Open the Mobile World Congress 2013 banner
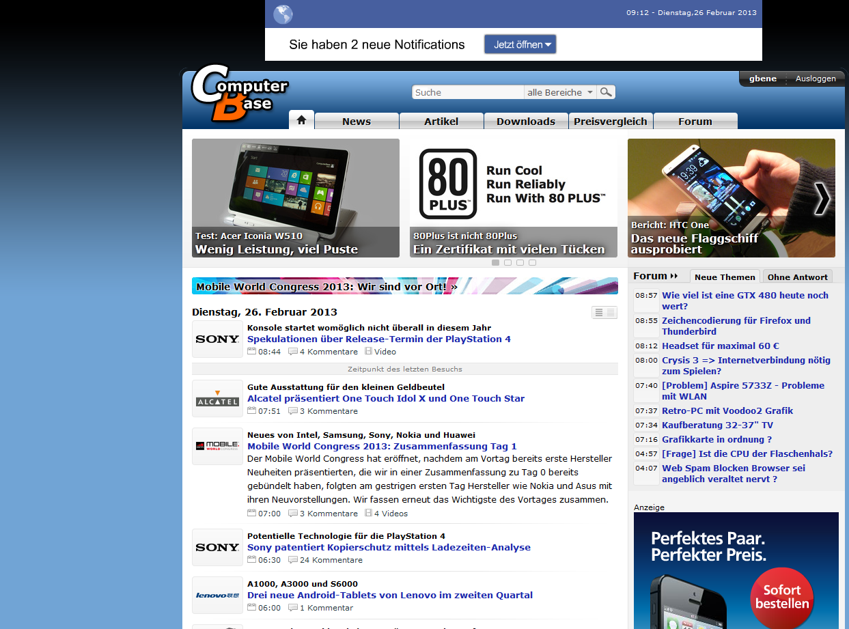This screenshot has height=629, width=849. coord(405,286)
